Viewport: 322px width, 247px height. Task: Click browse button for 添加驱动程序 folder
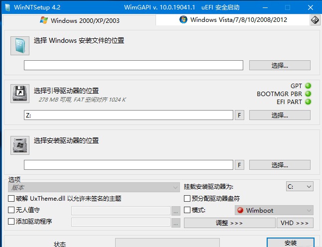point(176,223)
